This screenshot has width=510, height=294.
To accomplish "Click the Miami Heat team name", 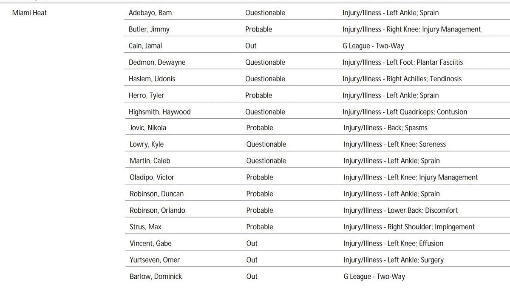I will (x=29, y=13).
